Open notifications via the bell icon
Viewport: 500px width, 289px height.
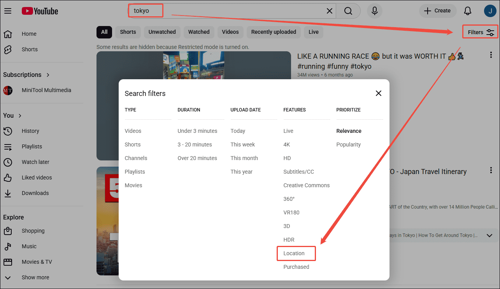pos(467,11)
